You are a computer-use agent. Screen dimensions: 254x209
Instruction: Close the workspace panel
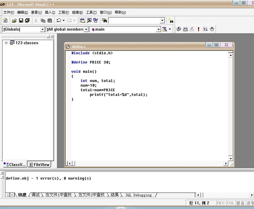click(x=52, y=36)
